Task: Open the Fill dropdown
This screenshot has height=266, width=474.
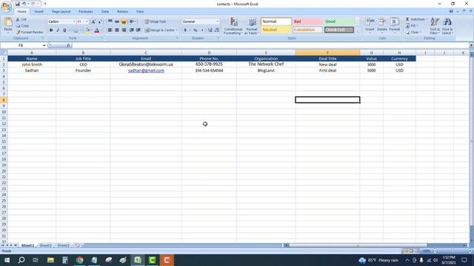Action: coord(412,26)
